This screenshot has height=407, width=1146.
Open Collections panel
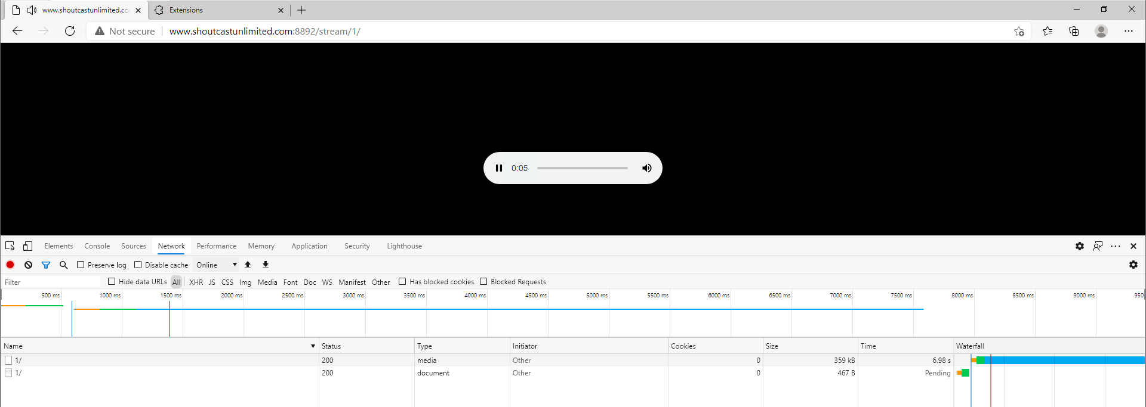pyautogui.click(x=1074, y=31)
